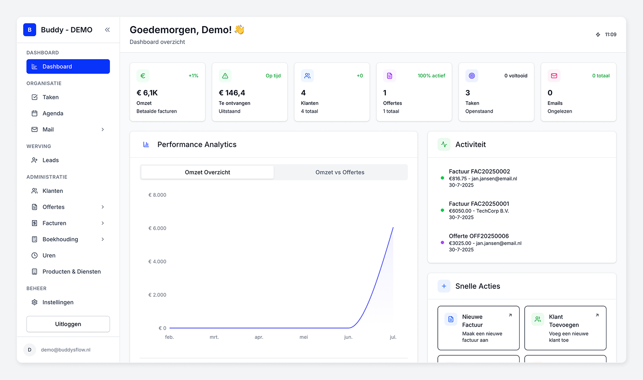Click the Performance Analytics chart icon
Screen dimensions: 643x380
click(x=146, y=144)
